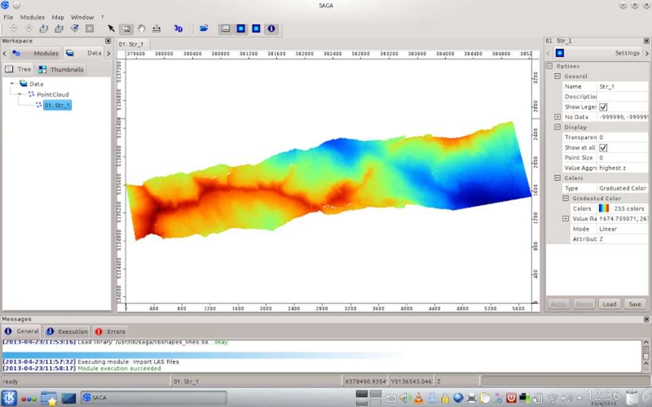The height and width of the screenshot is (407, 652).
Task: Click the graduated Colors swatch
Action: click(604, 209)
